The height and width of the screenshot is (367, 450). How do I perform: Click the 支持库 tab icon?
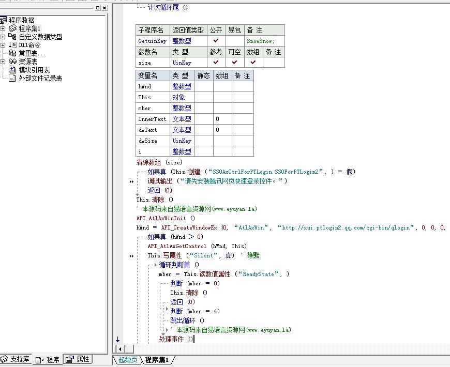[4, 359]
